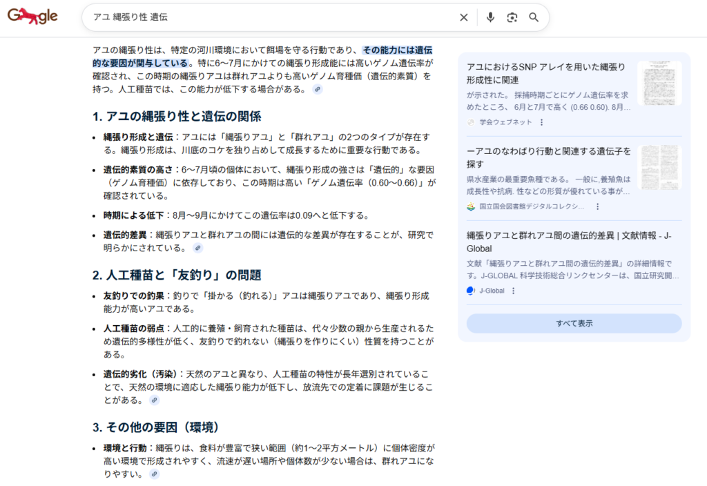Image resolution: width=707 pixels, height=486 pixels.
Task: Click the thumbnail of the SNP array article
Action: click(x=659, y=84)
